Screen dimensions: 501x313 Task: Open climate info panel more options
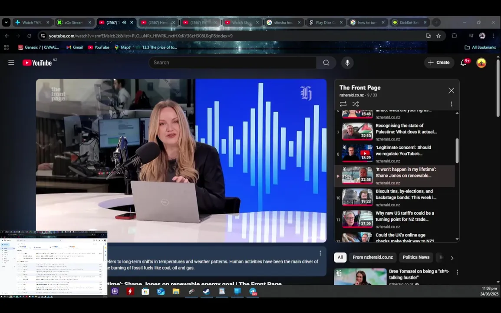(320, 253)
